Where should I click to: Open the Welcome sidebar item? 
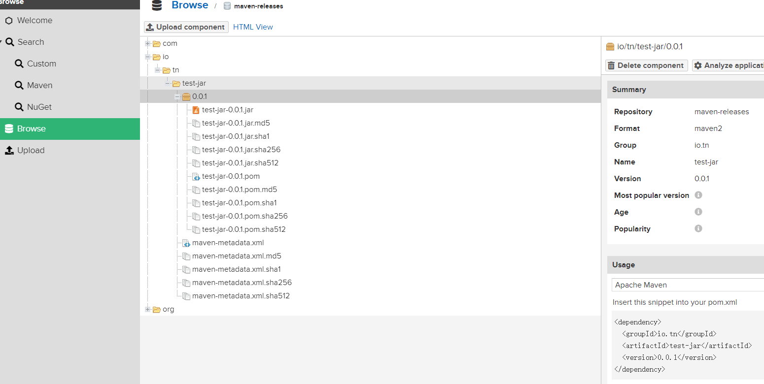pos(70,20)
